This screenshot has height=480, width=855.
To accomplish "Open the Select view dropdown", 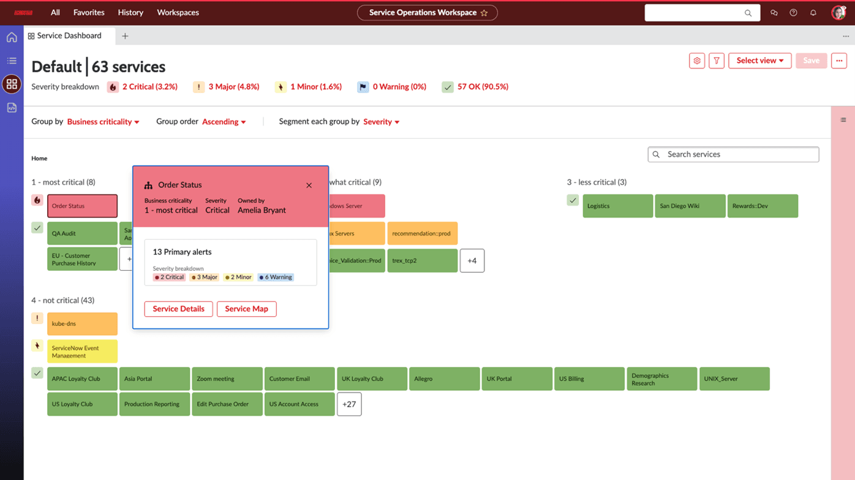I will click(x=759, y=61).
